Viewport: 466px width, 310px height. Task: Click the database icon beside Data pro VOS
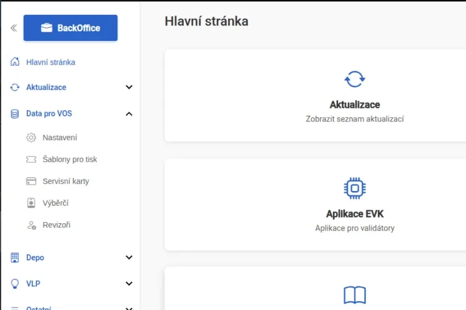pos(15,113)
